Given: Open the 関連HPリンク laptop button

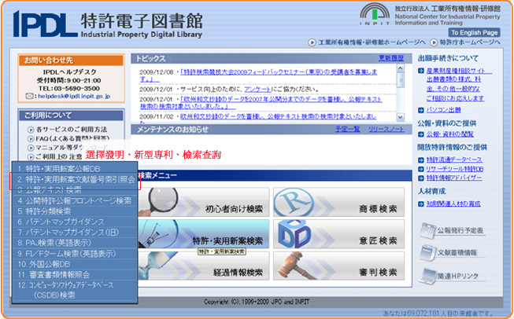Looking at the screenshot, I should (452, 276).
